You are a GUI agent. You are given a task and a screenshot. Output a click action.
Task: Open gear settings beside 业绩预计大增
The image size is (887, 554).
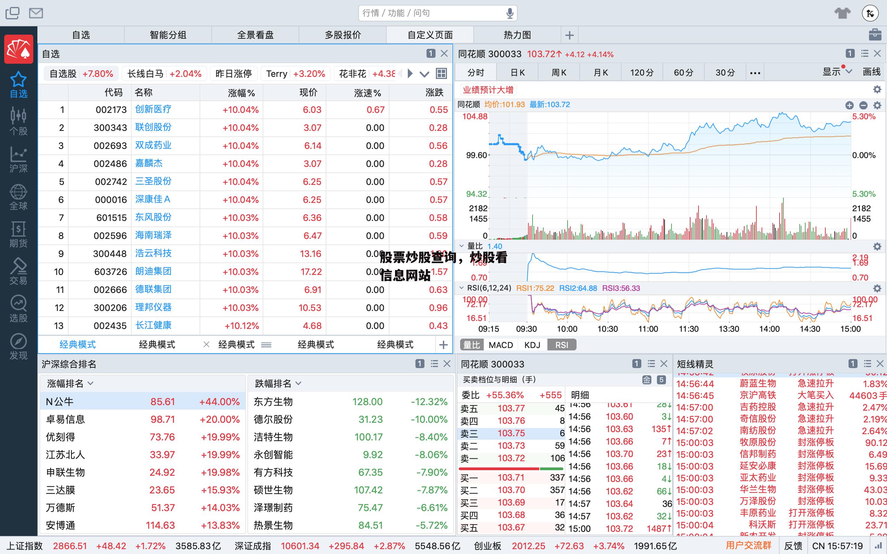tap(877, 89)
